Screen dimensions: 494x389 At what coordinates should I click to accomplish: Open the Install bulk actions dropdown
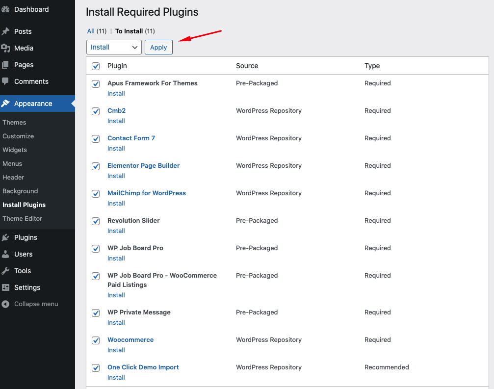(x=114, y=47)
